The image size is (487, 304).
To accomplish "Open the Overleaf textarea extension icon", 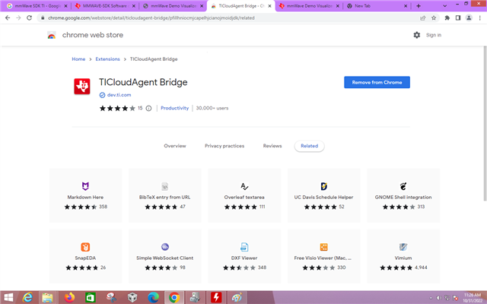I will point(244,186).
